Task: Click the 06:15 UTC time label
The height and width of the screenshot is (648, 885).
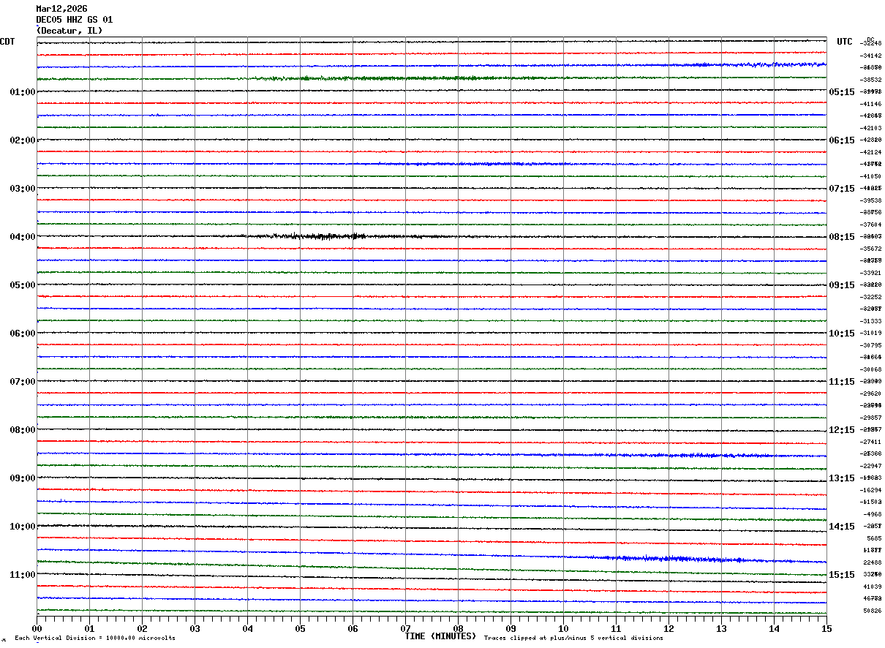Action: click(x=842, y=140)
